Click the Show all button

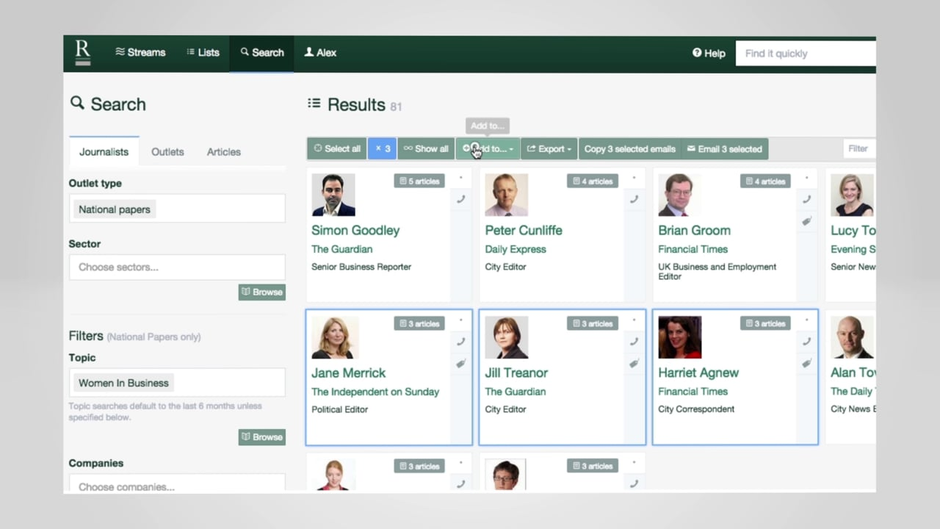point(426,148)
